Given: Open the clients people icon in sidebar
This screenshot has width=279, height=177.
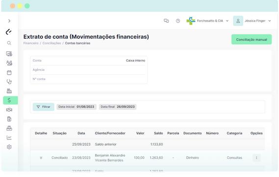Looking at the screenshot, I should (x=9, y=63).
